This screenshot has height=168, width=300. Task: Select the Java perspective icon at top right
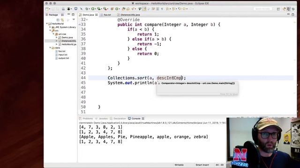tap(288, 9)
